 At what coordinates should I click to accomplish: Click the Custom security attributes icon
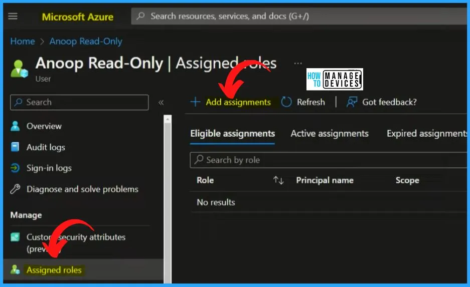(x=15, y=237)
